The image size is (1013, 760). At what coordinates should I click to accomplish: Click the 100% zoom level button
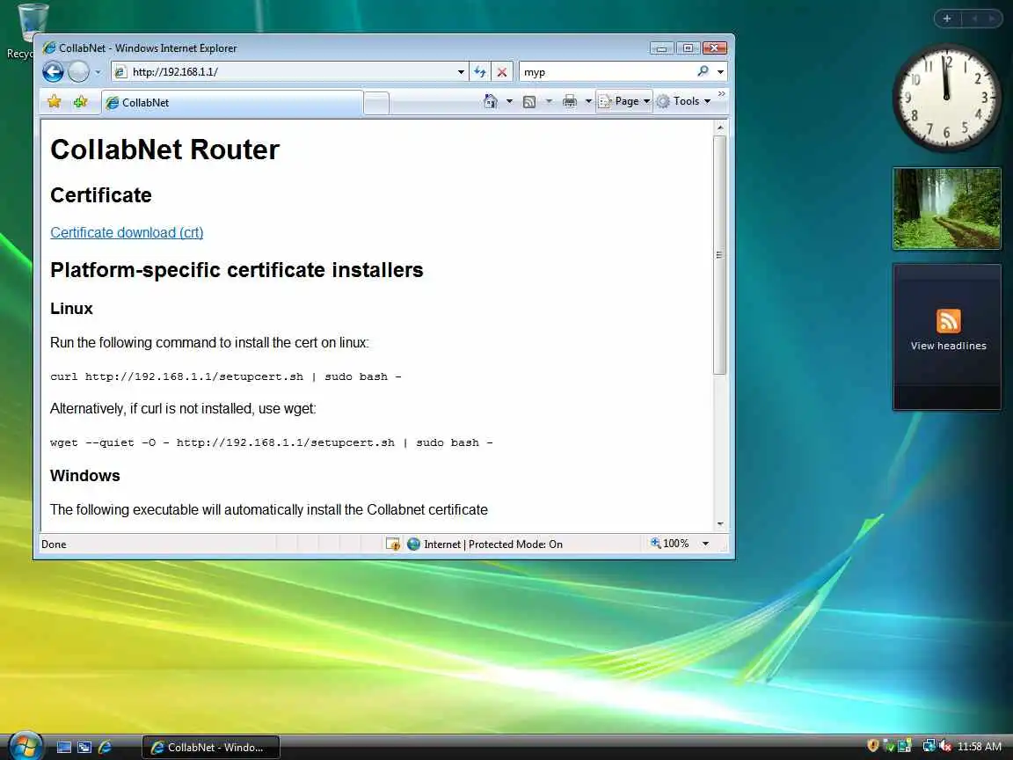pos(670,544)
